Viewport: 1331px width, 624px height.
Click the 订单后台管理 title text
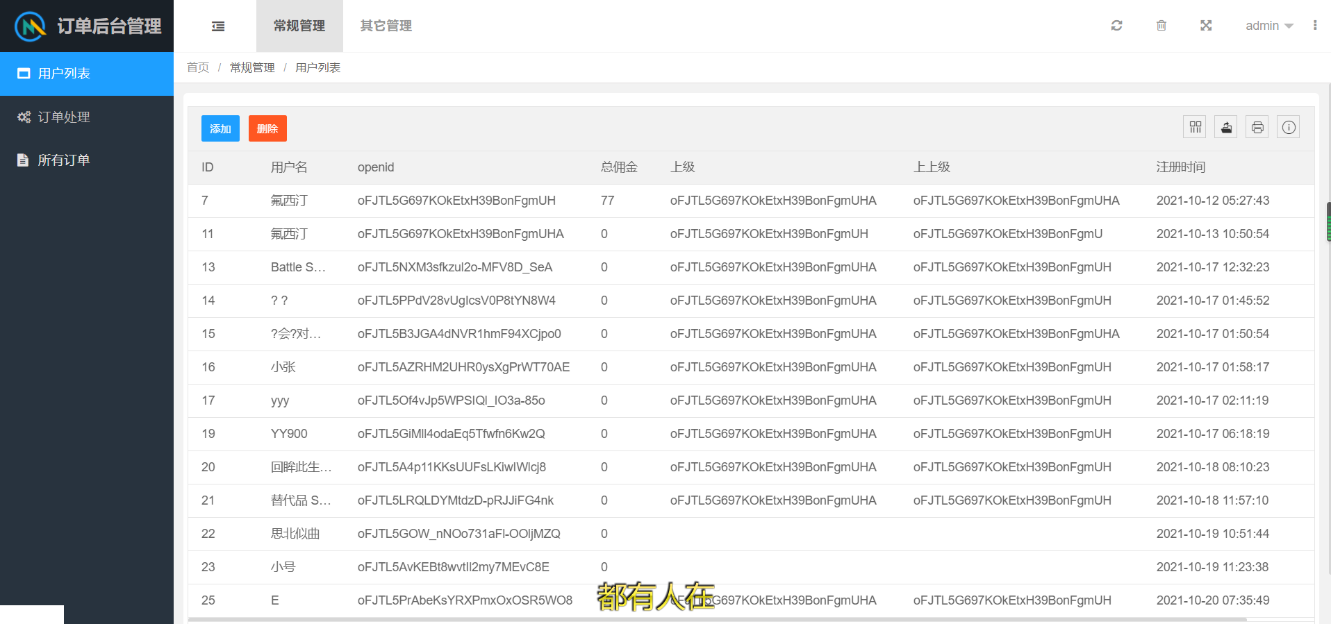110,26
